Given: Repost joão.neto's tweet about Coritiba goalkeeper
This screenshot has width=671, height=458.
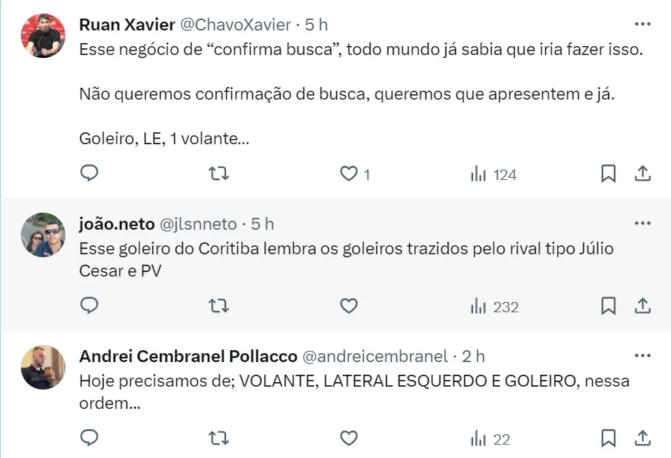Looking at the screenshot, I should pos(218,306).
